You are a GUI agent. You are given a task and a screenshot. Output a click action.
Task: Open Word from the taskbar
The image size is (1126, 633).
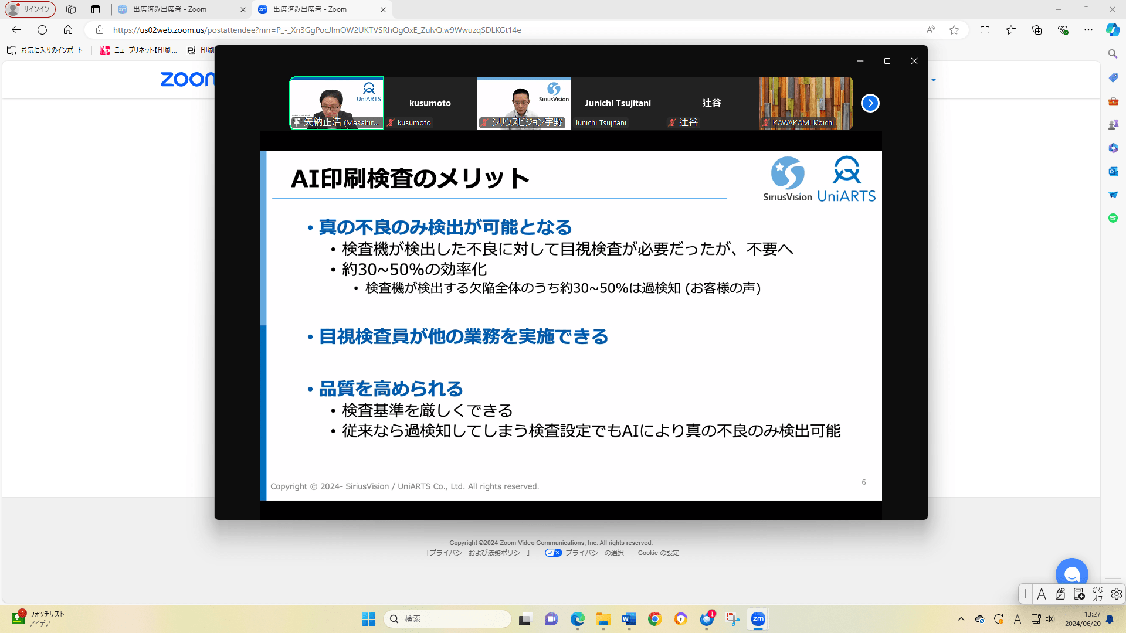(629, 619)
